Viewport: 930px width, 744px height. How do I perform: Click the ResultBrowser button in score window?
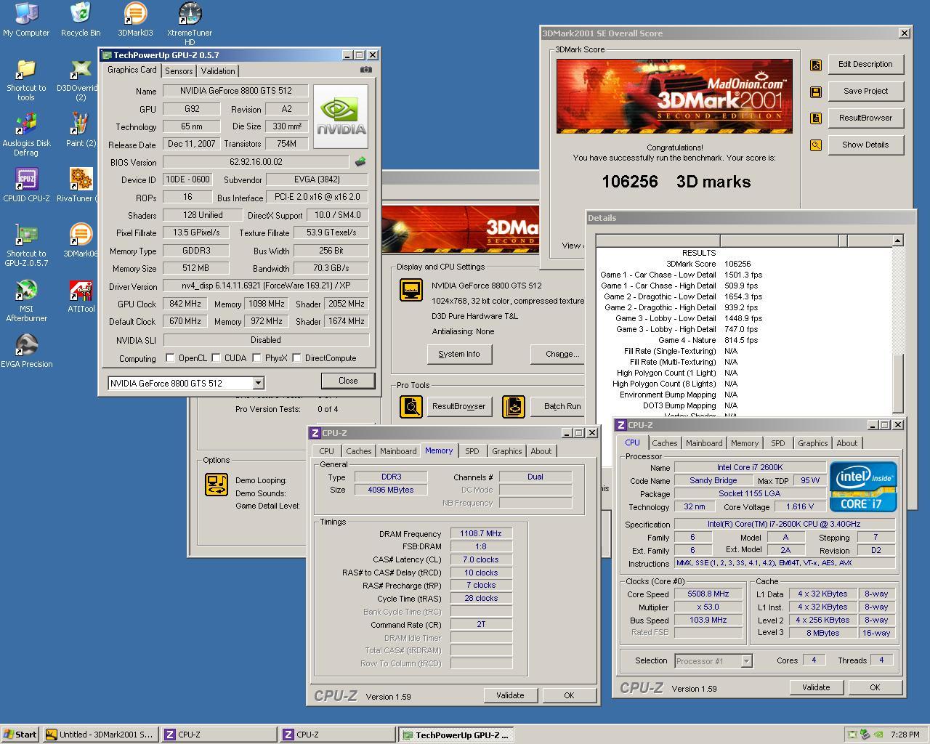click(x=865, y=118)
